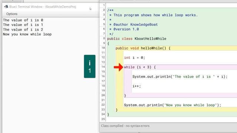
Task: Click the 'i++;' statement in editor
Action: [137, 86]
